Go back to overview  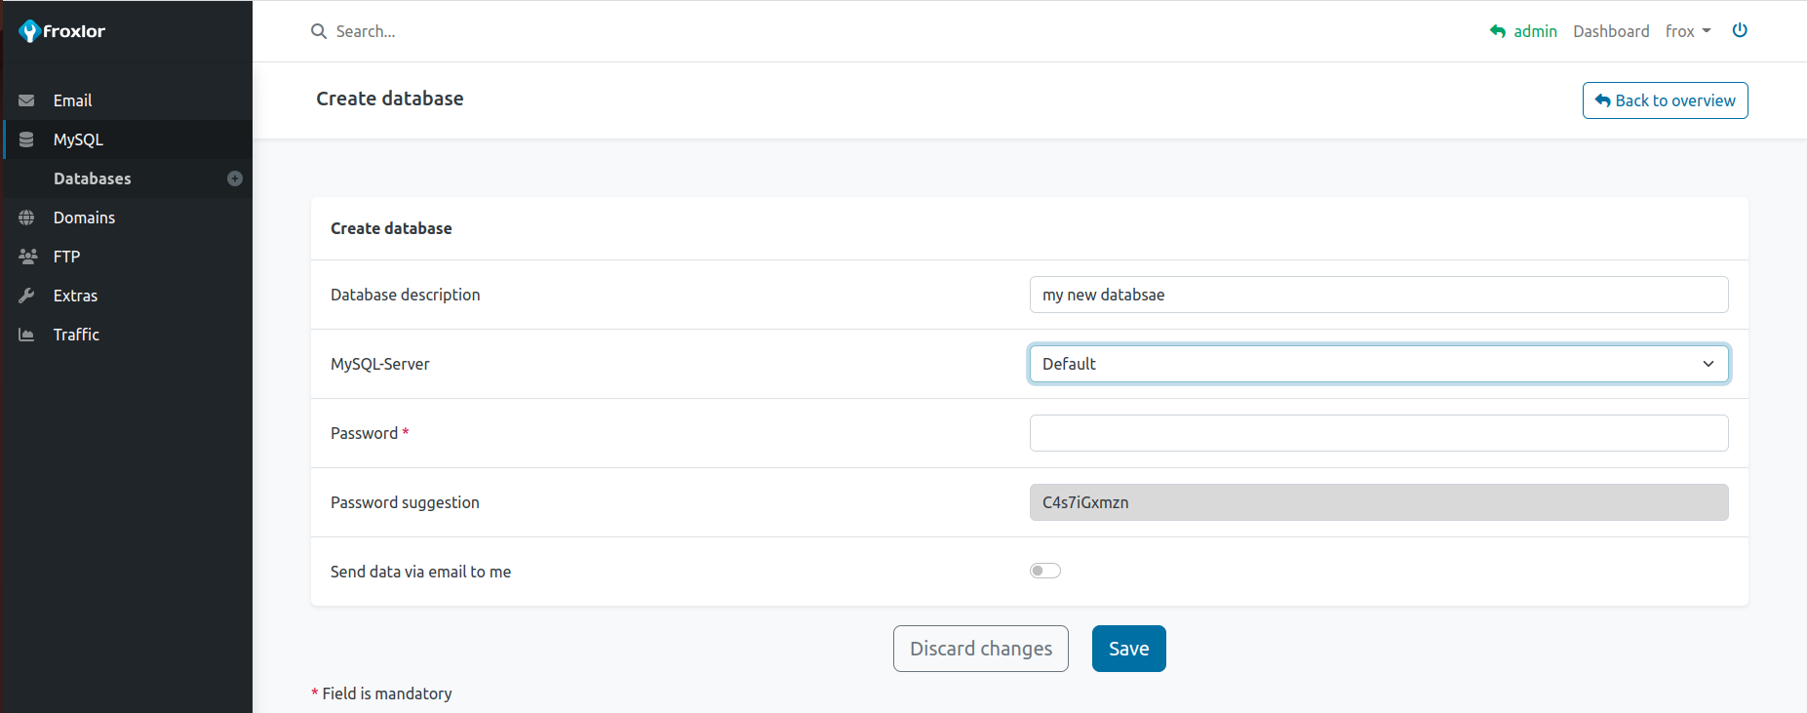click(1665, 100)
